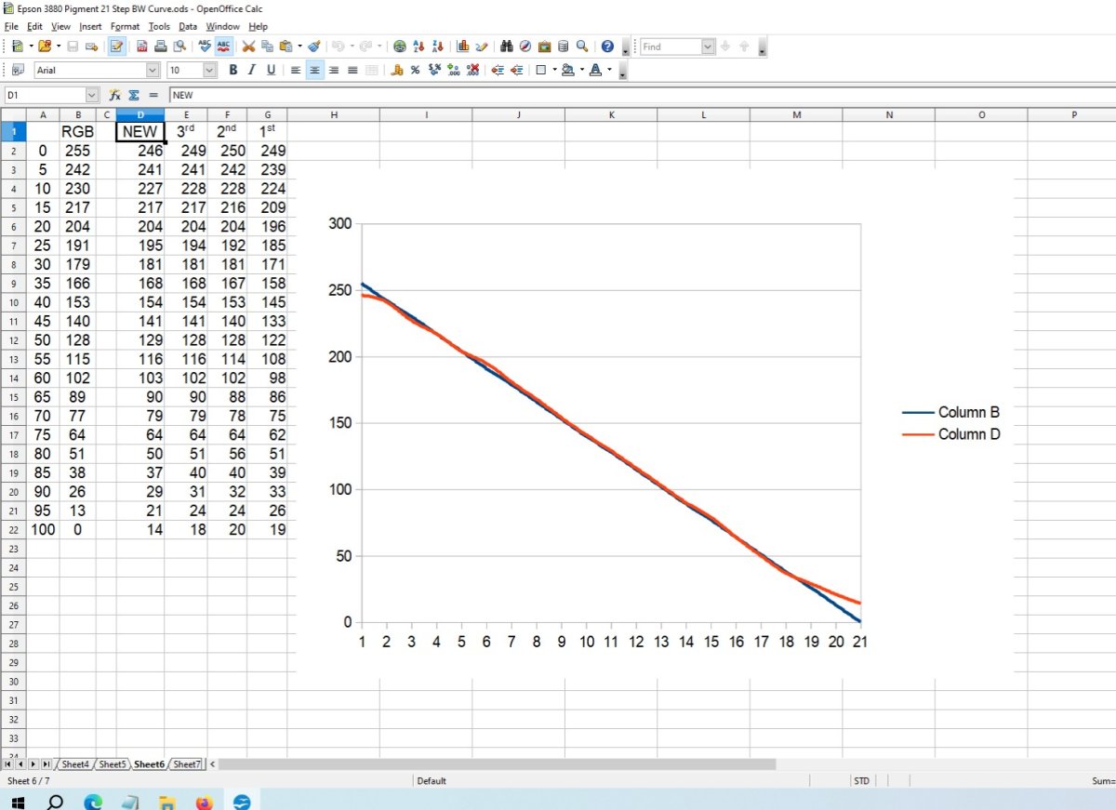Image resolution: width=1116 pixels, height=810 pixels.
Task: Click the Cut scissors icon
Action: [x=249, y=46]
